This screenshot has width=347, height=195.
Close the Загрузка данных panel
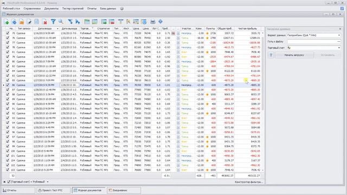(x=340, y=29)
